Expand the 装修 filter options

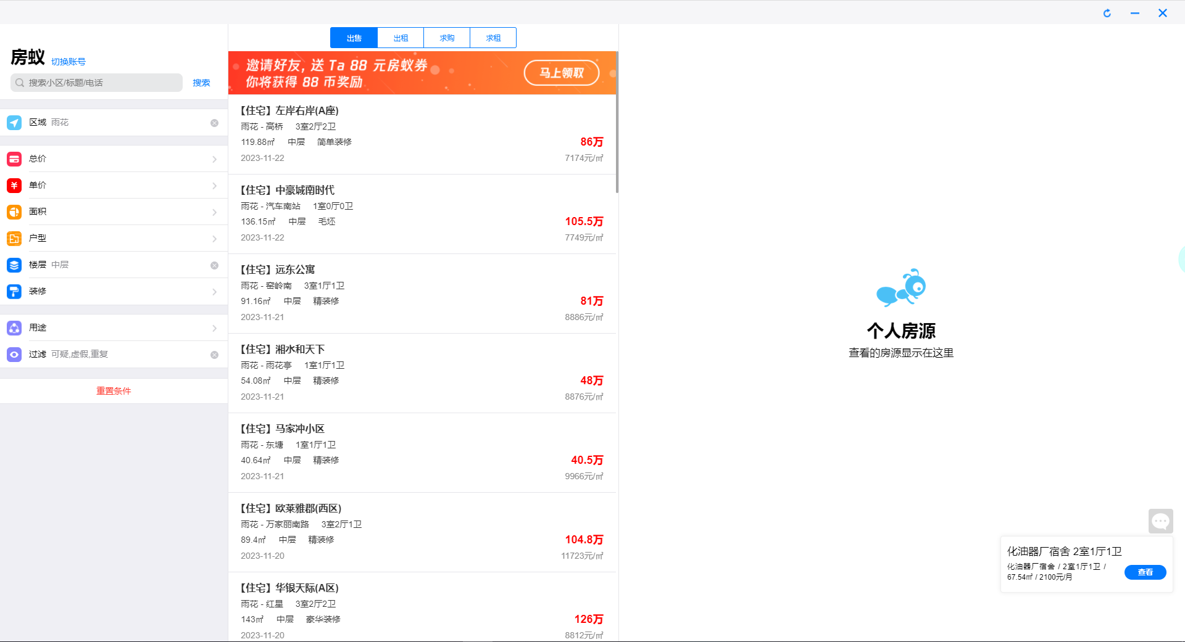point(214,292)
